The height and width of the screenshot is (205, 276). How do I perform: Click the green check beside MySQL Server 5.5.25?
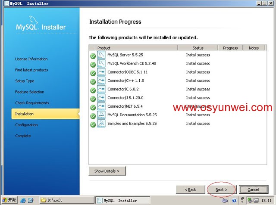93,56
